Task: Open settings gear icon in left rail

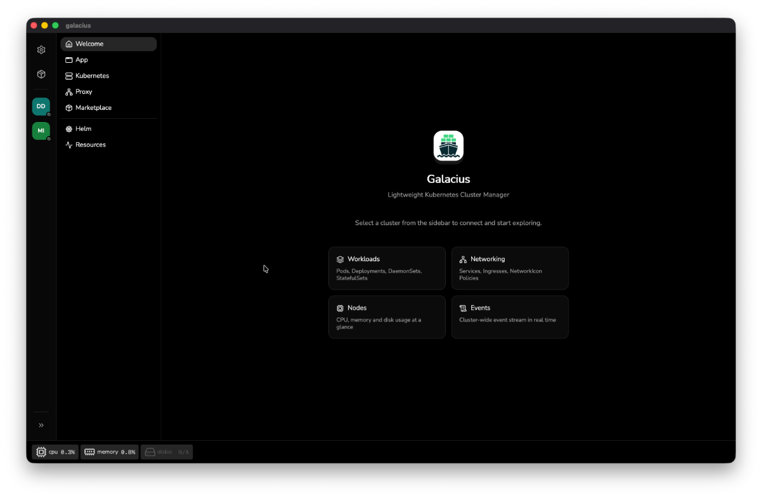Action: (41, 50)
